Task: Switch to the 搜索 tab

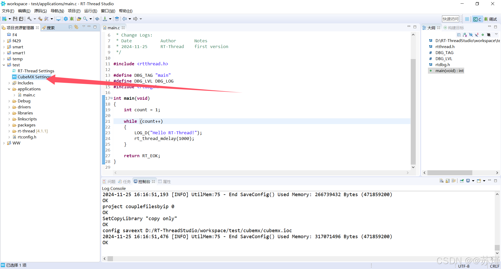Action: coord(49,28)
